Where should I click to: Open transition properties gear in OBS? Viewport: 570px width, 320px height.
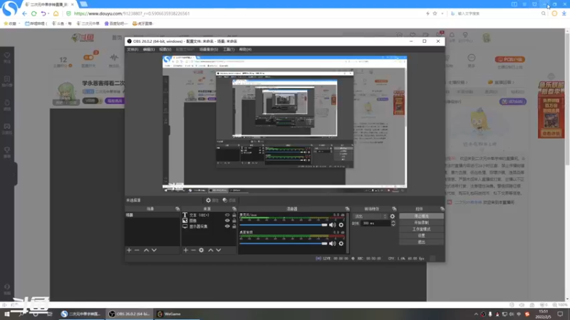coord(393,216)
